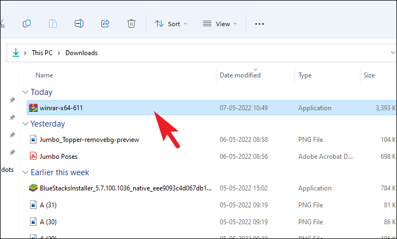The width and height of the screenshot is (397, 239).
Task: Click the third pin icon in sidebar
Action: [12, 135]
